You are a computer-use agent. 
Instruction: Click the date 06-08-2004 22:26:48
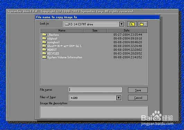pyautogui.click(x=128, y=46)
